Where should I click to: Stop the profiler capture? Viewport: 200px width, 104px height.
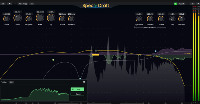(x=77, y=89)
